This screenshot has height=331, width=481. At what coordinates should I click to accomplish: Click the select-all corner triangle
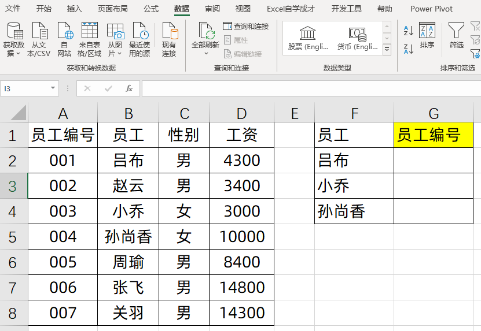point(18,113)
